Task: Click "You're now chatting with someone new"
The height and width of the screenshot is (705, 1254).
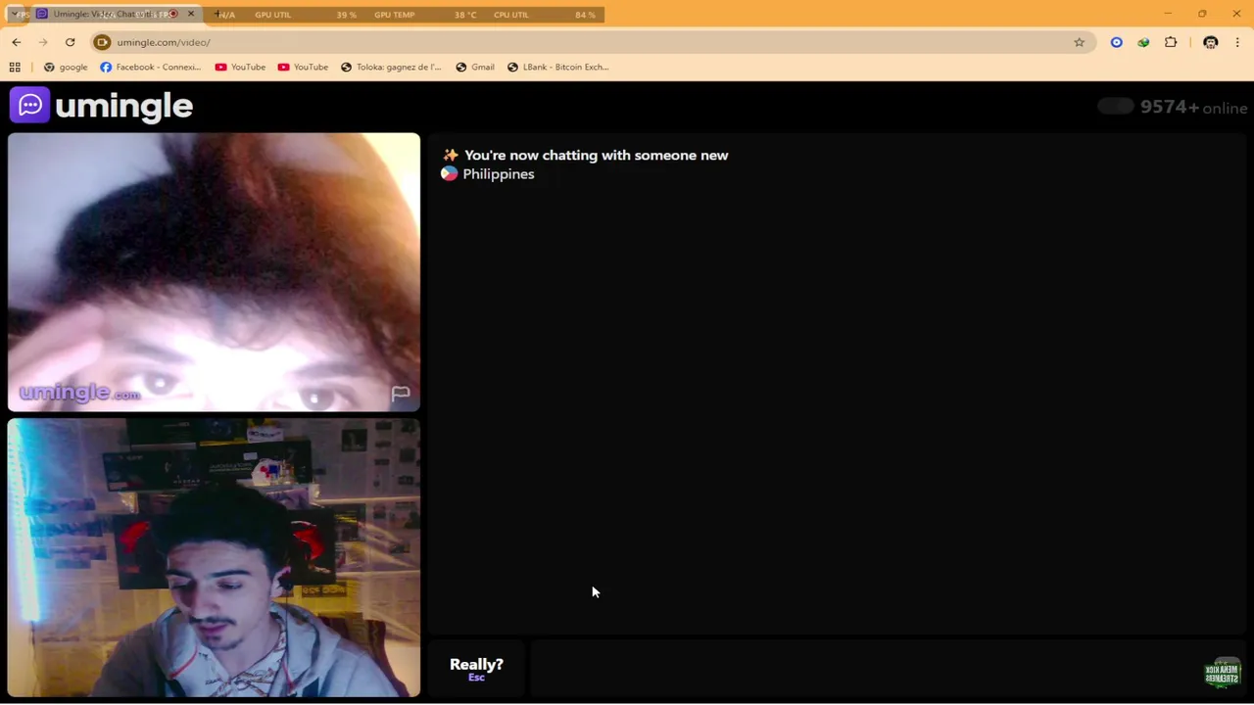Action: coord(596,155)
